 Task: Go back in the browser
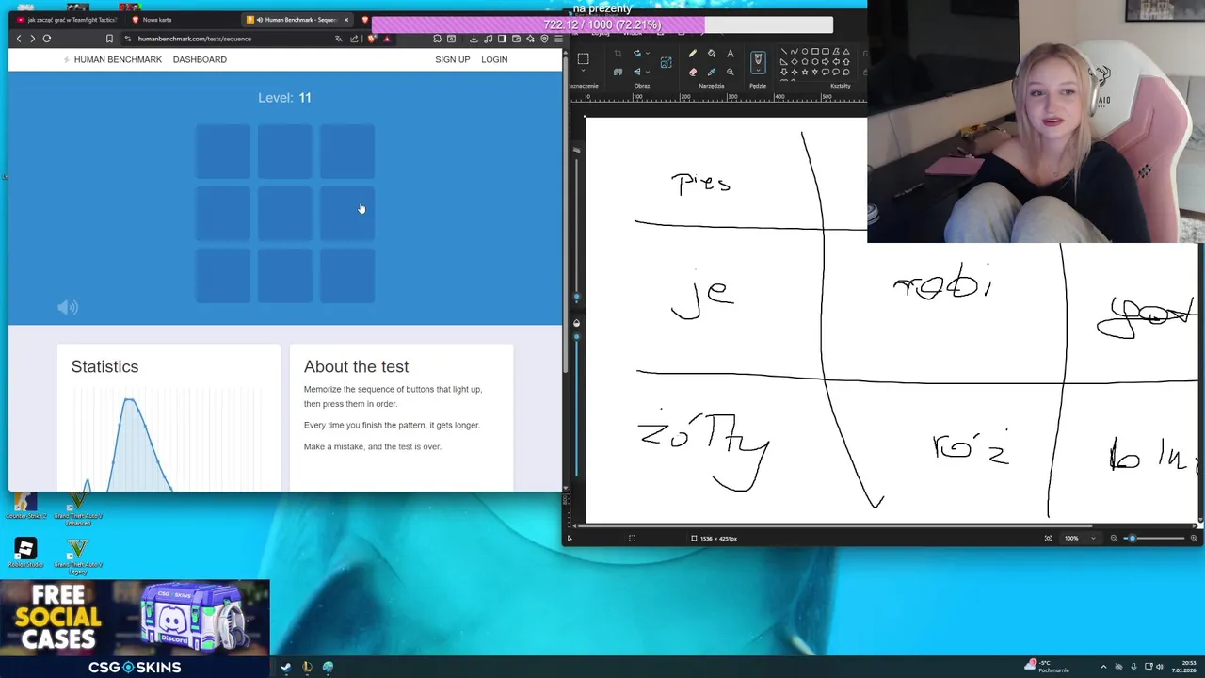pos(19,39)
